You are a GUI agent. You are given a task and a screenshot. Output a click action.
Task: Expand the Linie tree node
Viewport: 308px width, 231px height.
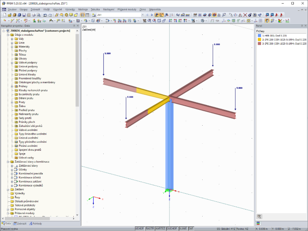pos(12,43)
